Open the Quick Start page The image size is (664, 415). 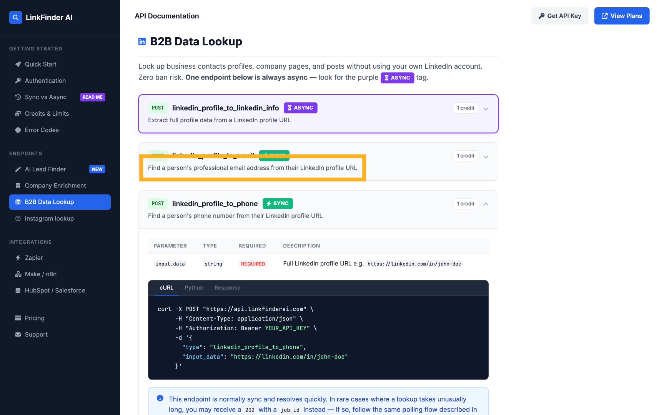60,64
